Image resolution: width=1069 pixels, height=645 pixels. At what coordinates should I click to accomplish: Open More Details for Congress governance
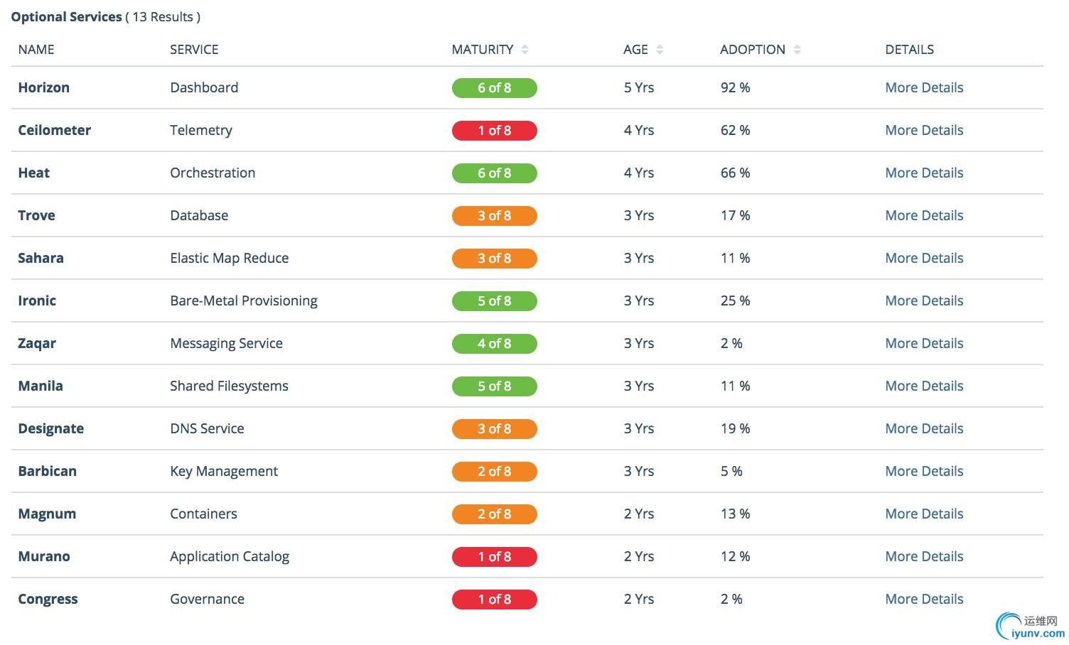924,600
